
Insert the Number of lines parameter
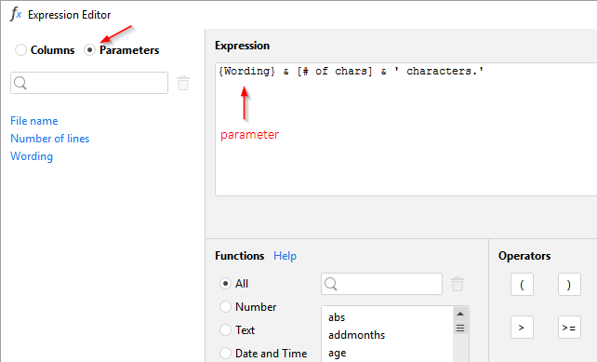tap(50, 139)
